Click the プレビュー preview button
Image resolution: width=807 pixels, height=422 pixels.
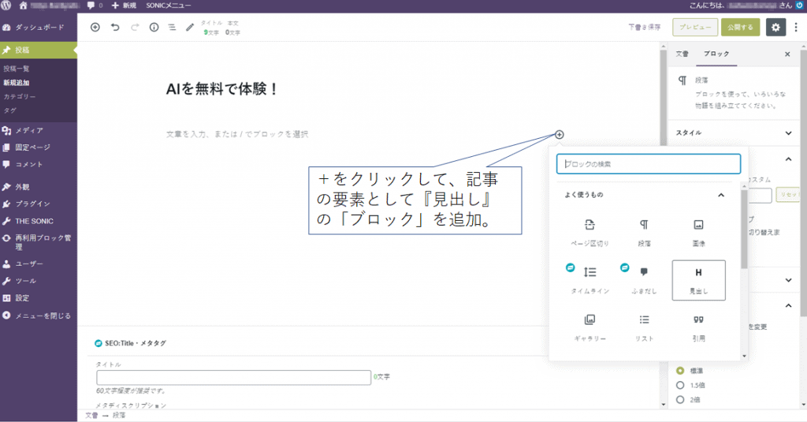[x=695, y=27]
